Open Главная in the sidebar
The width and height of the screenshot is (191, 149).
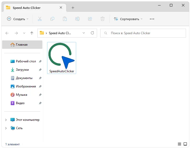(22, 45)
